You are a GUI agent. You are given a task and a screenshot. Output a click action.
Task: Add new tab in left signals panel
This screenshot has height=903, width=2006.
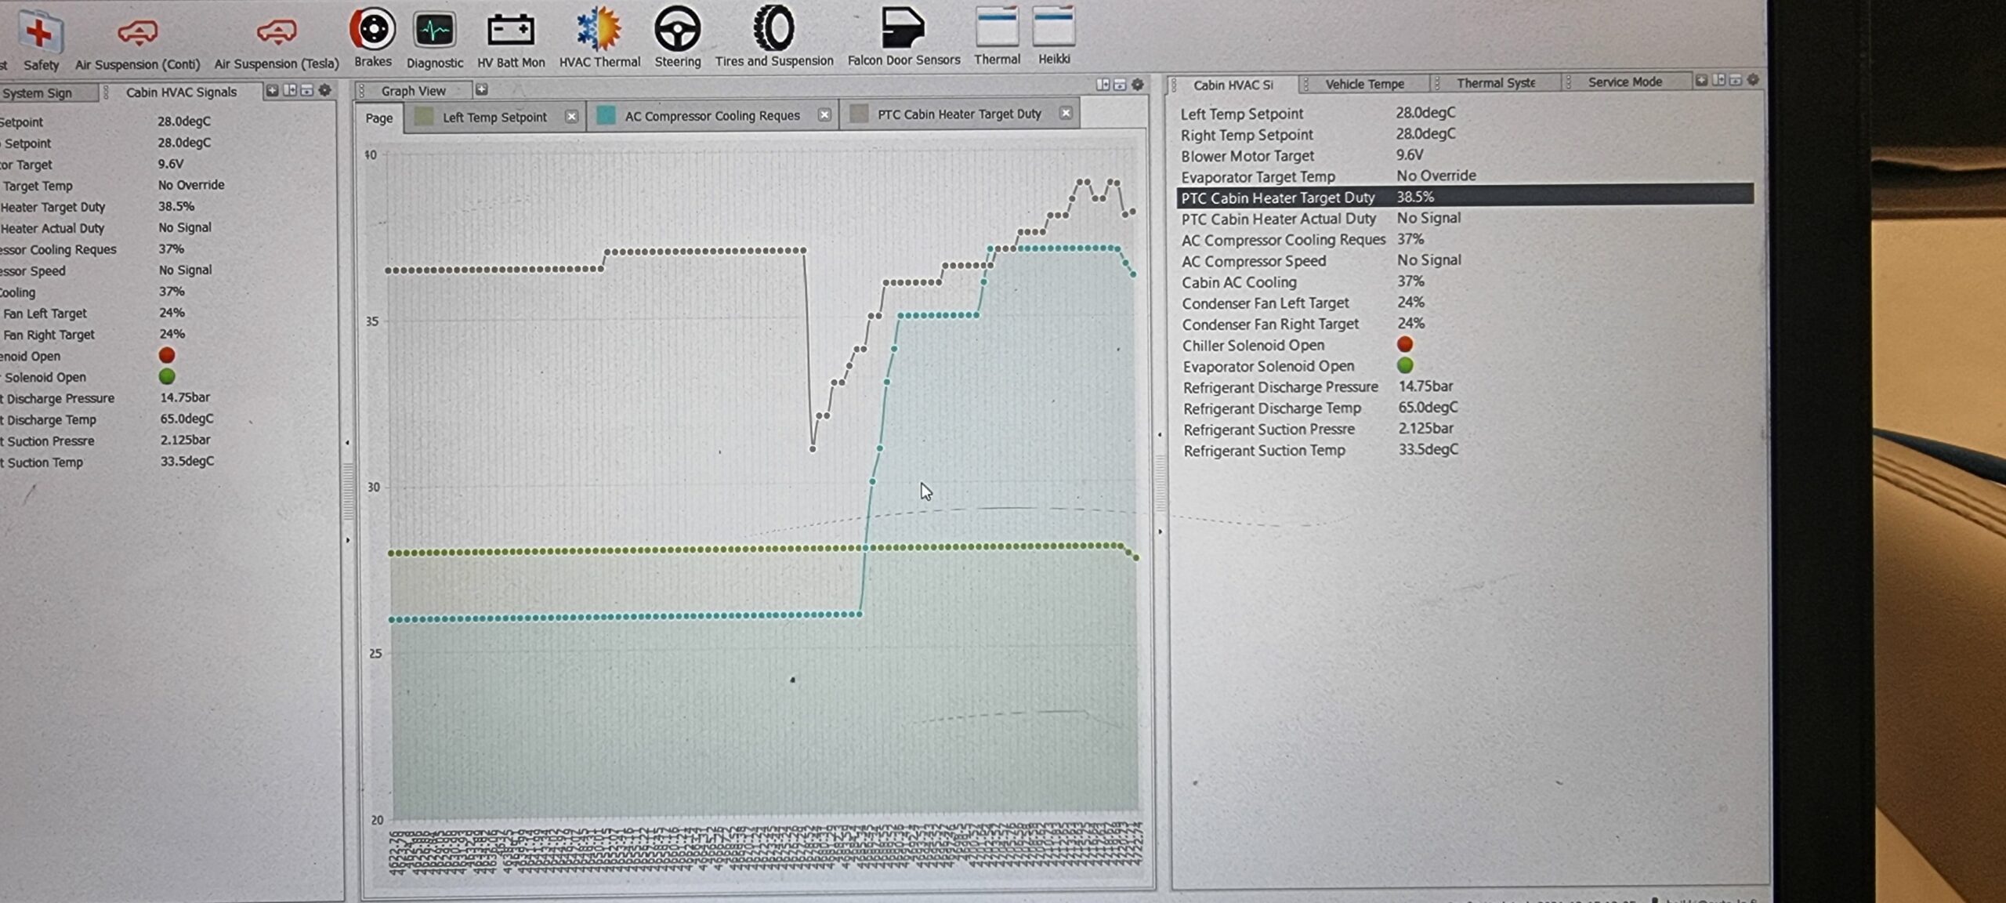pyautogui.click(x=272, y=91)
